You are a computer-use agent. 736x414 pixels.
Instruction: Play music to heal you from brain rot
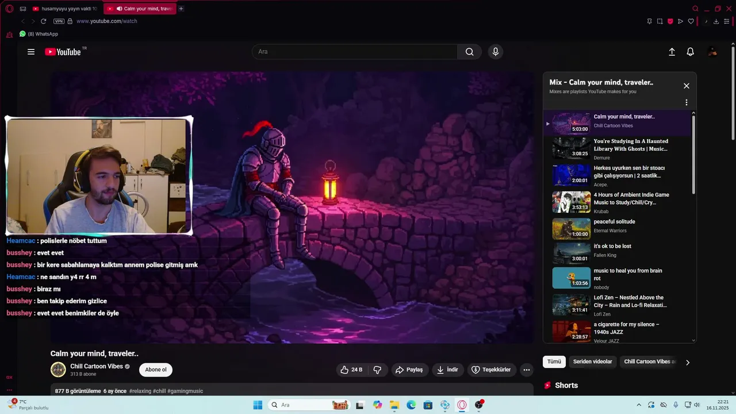point(618,278)
